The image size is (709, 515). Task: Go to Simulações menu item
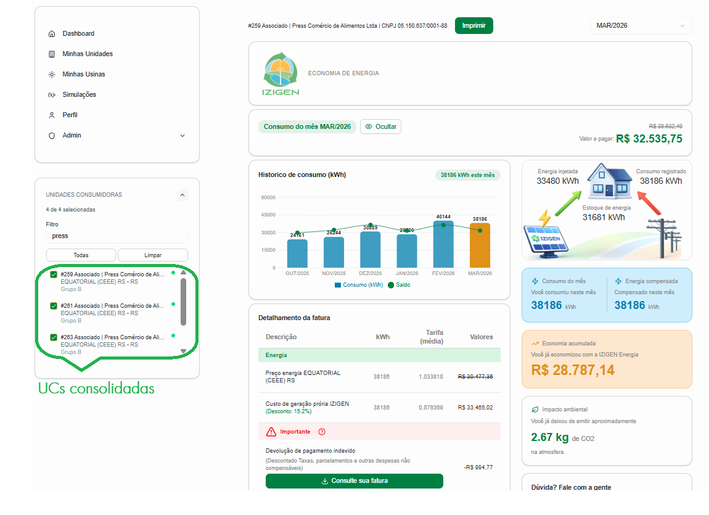[79, 95]
